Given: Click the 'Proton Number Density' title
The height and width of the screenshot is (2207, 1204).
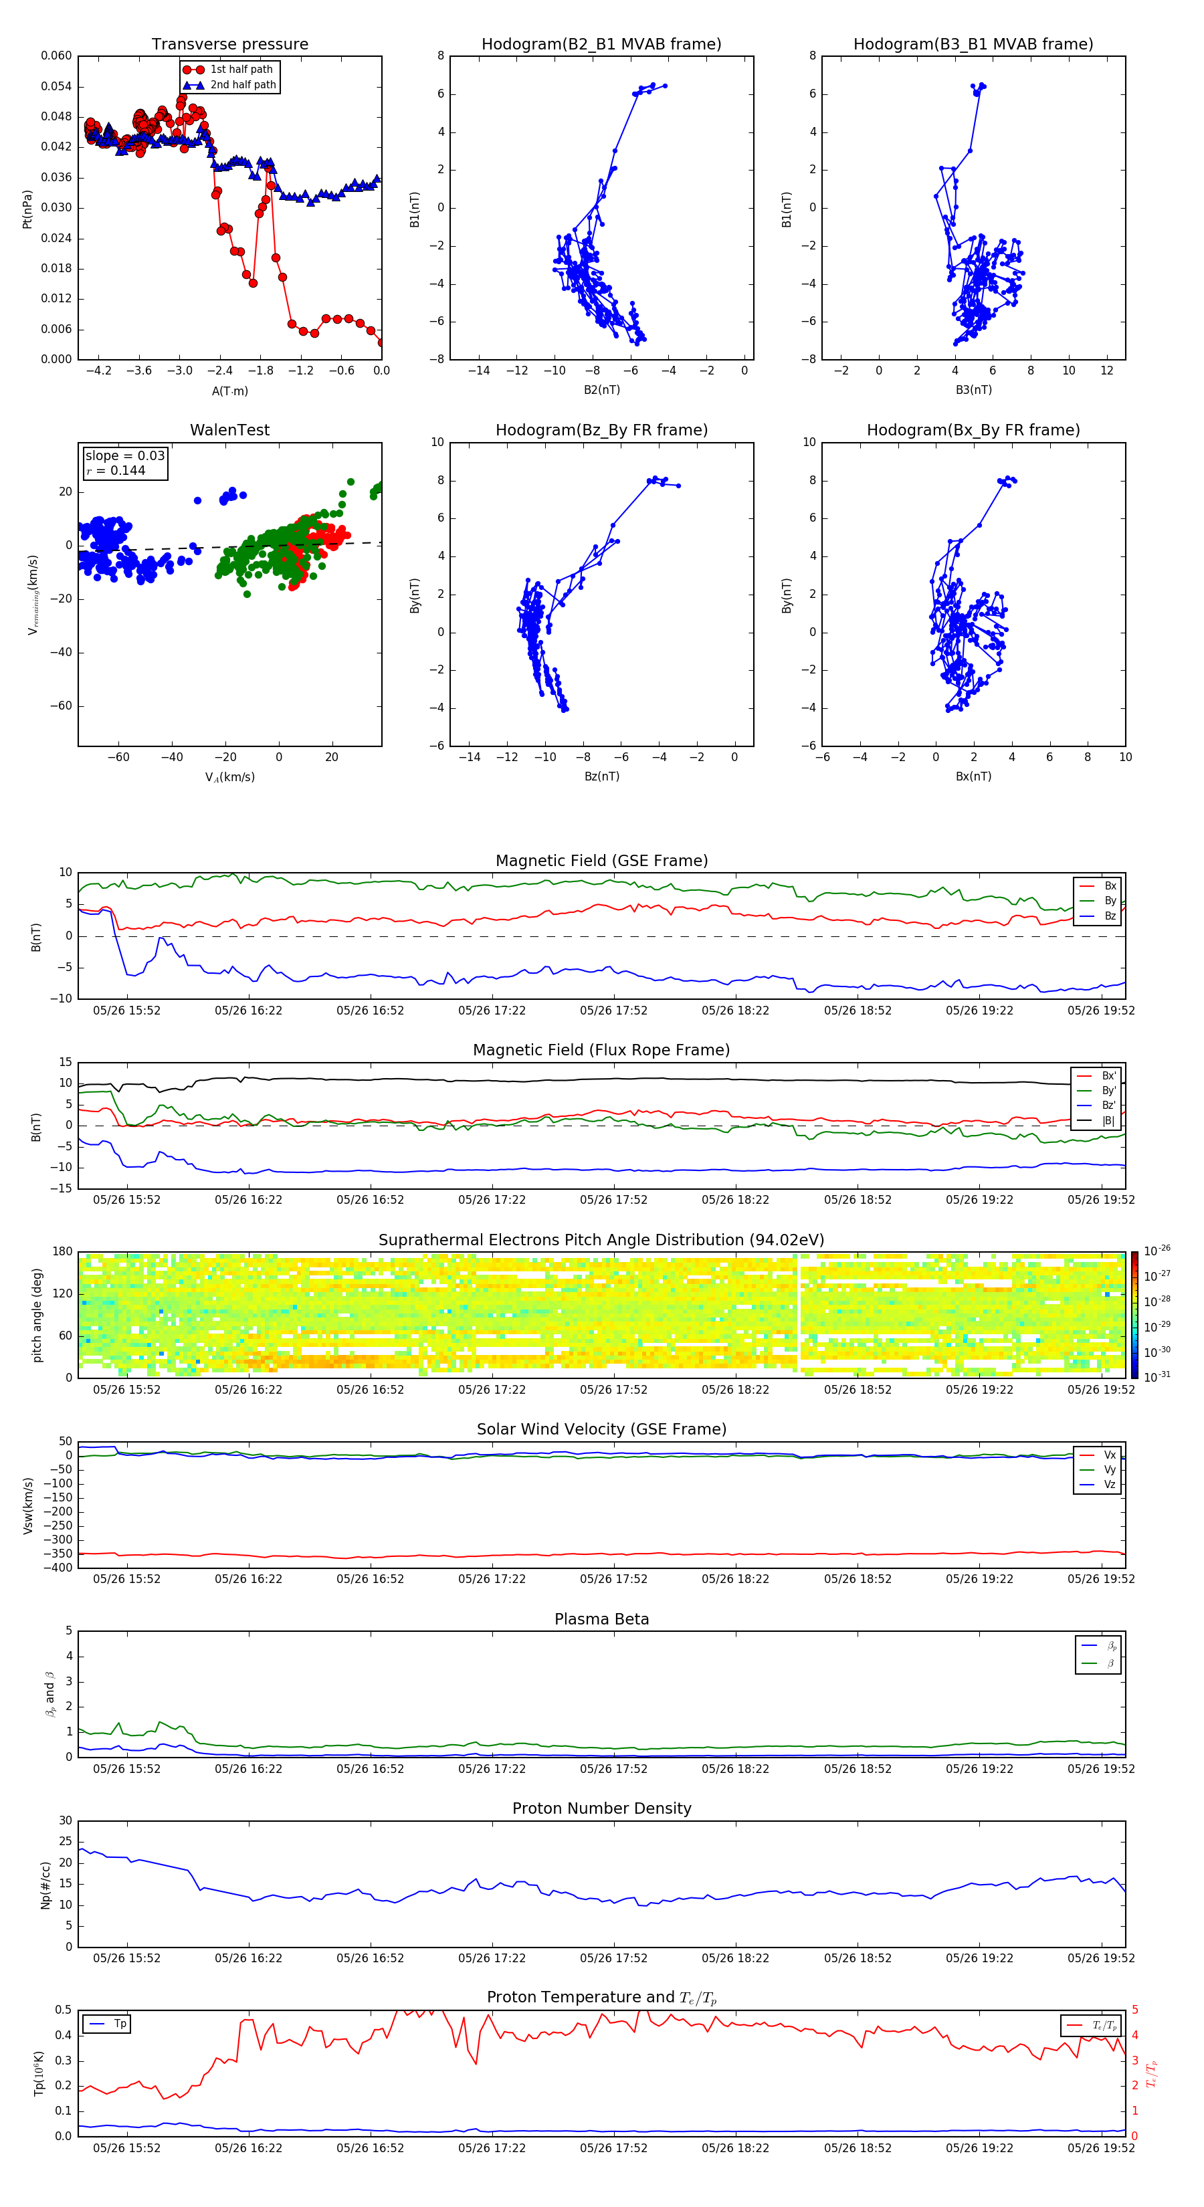Looking at the screenshot, I should [x=601, y=1810].
